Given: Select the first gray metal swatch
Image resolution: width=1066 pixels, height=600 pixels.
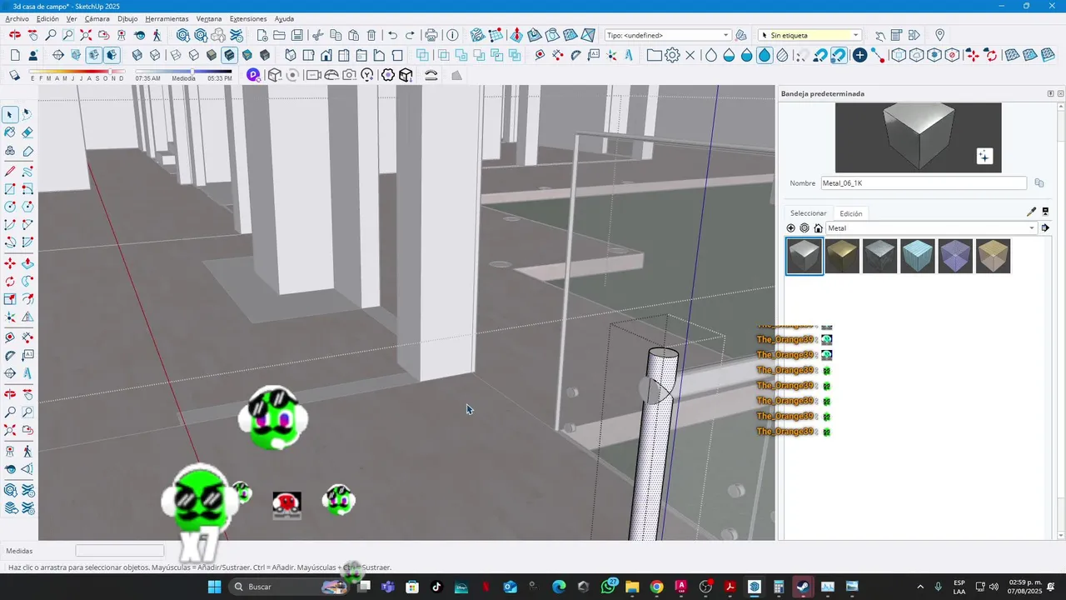Looking at the screenshot, I should point(804,256).
